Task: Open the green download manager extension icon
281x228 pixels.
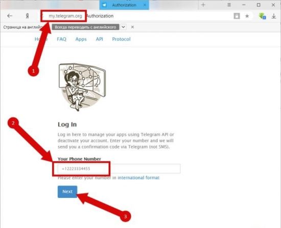Action: [262, 16]
